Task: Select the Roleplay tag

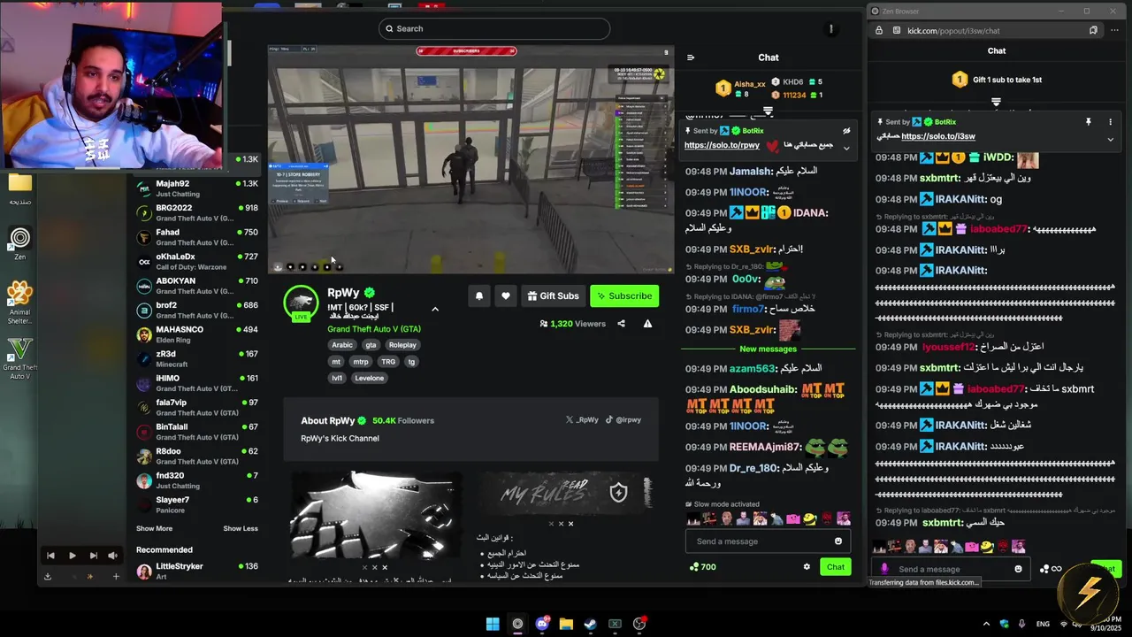Action: (402, 345)
